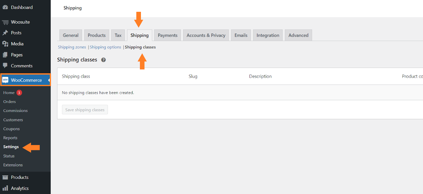The image size is (423, 194).
Task: Click the Analytics bar chart icon
Action: click(x=5, y=188)
